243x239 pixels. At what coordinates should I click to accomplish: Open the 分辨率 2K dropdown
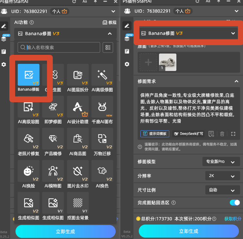[x=222, y=176]
